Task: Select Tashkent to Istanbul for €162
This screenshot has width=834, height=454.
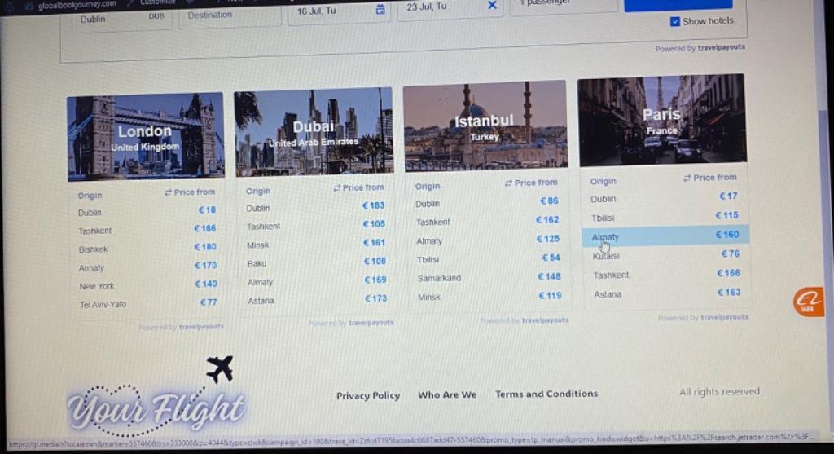Action: [487, 221]
